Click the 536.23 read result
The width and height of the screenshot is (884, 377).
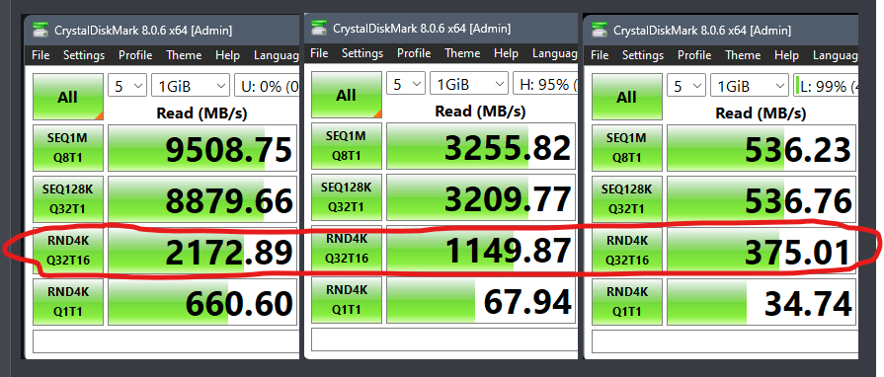pos(762,148)
